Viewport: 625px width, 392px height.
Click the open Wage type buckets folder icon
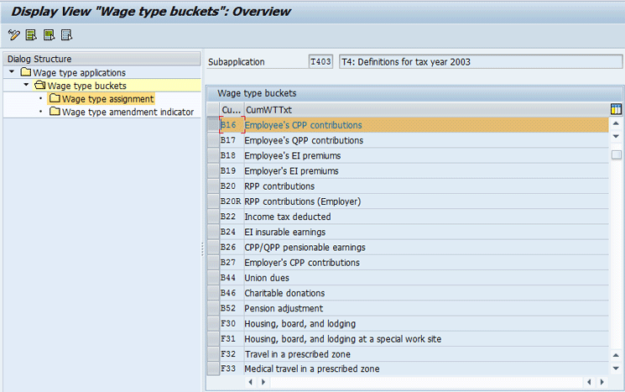(40, 86)
